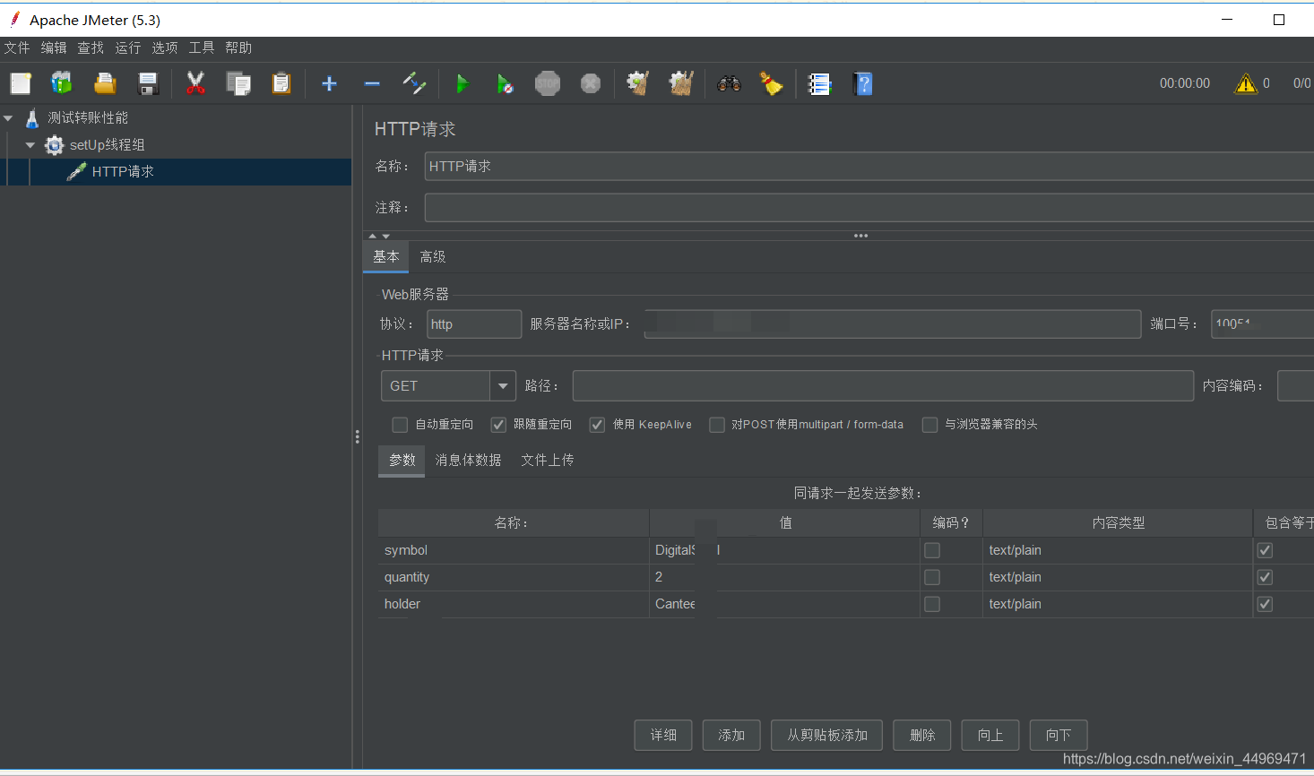Open the 工具 menu

(201, 47)
